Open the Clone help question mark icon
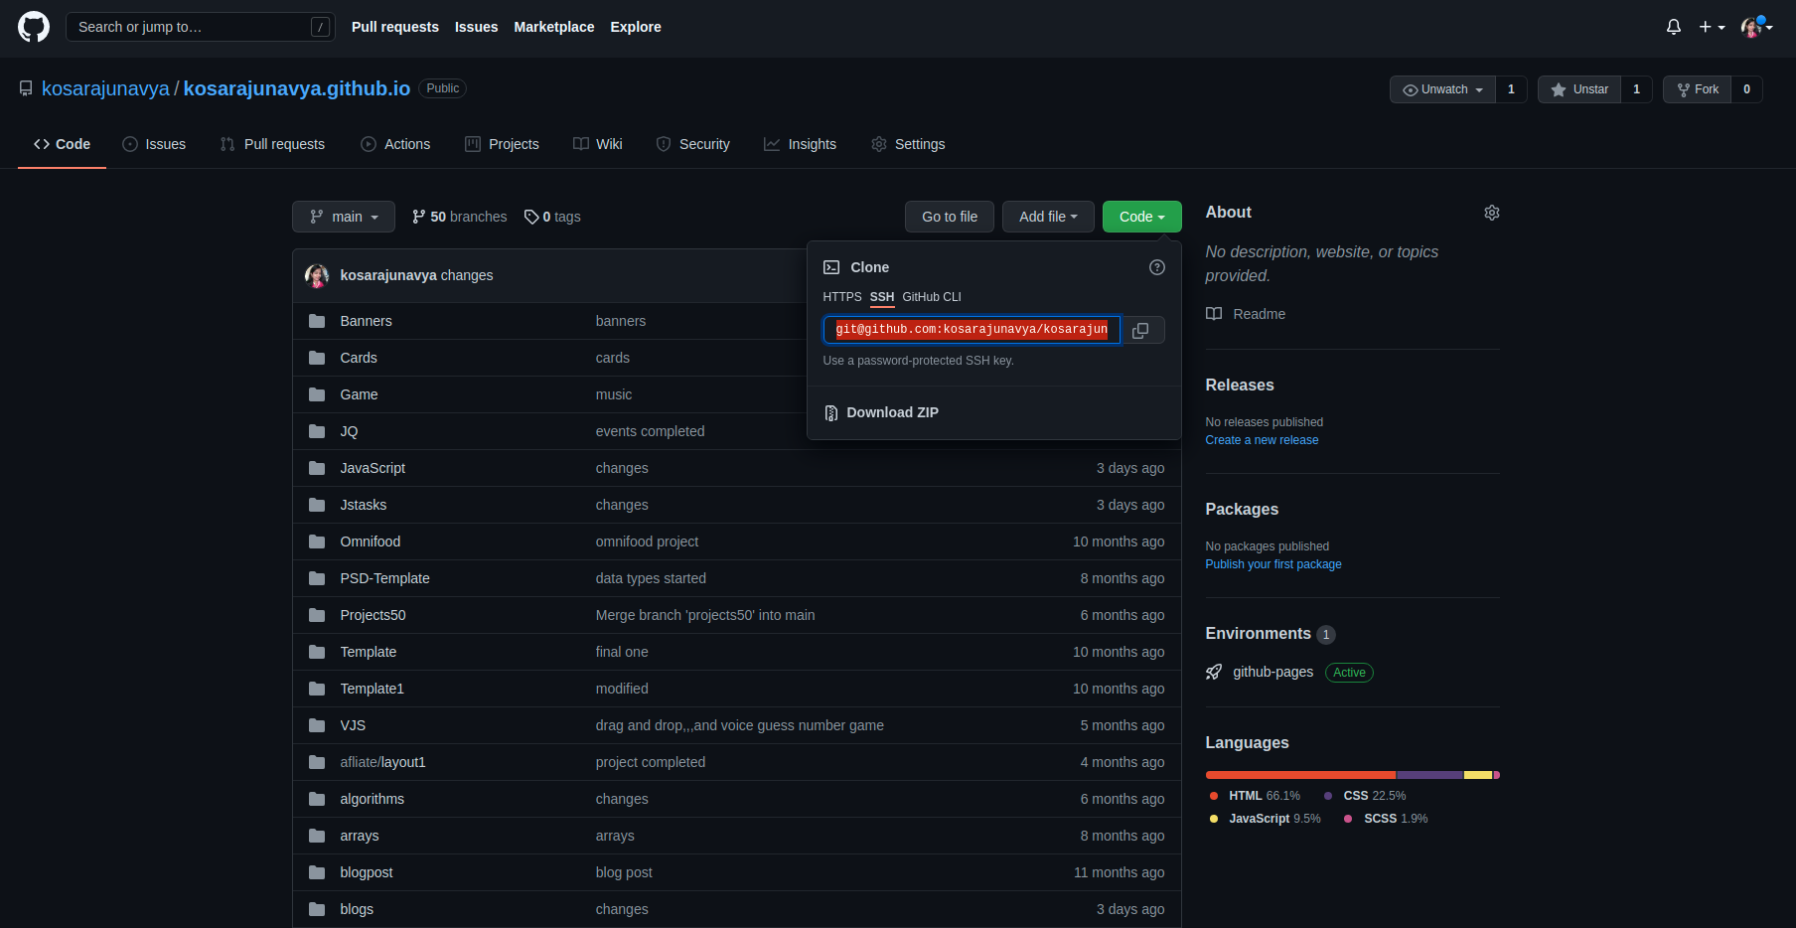 tap(1156, 267)
